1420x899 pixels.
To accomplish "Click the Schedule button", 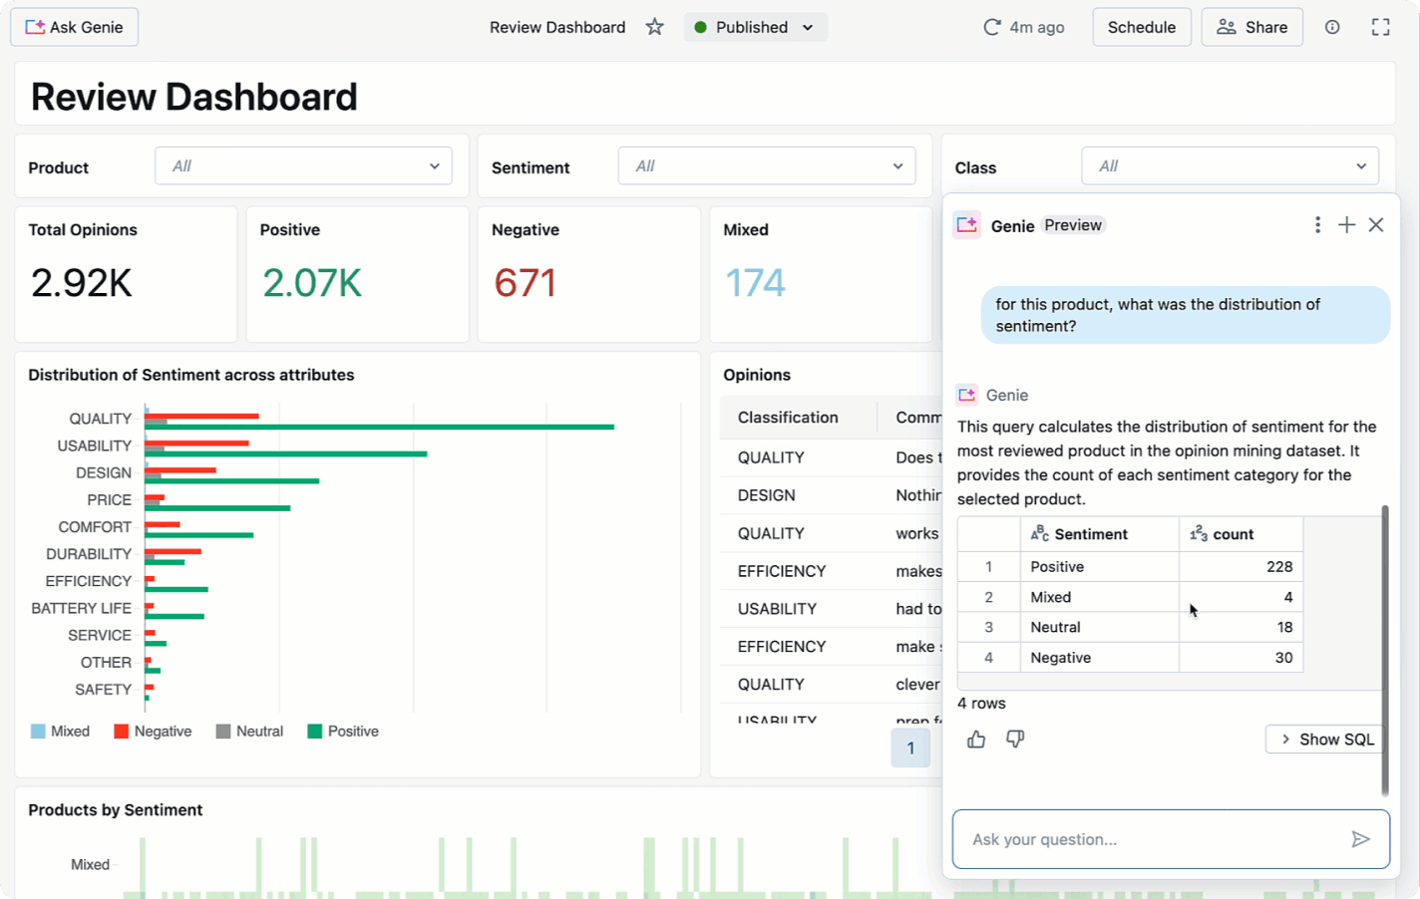I will coord(1141,27).
